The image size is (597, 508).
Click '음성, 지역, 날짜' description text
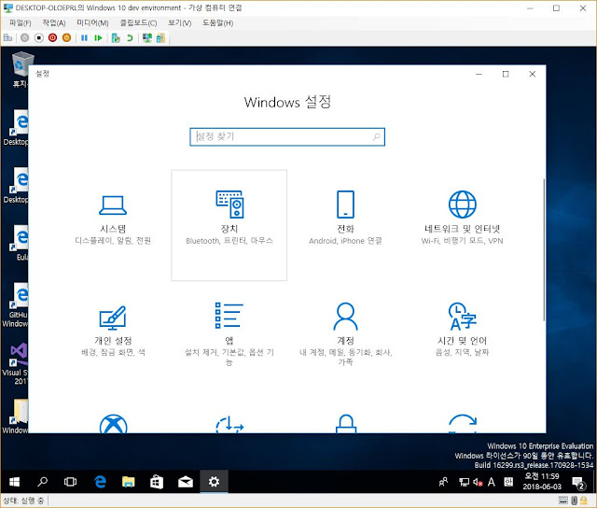pos(462,352)
